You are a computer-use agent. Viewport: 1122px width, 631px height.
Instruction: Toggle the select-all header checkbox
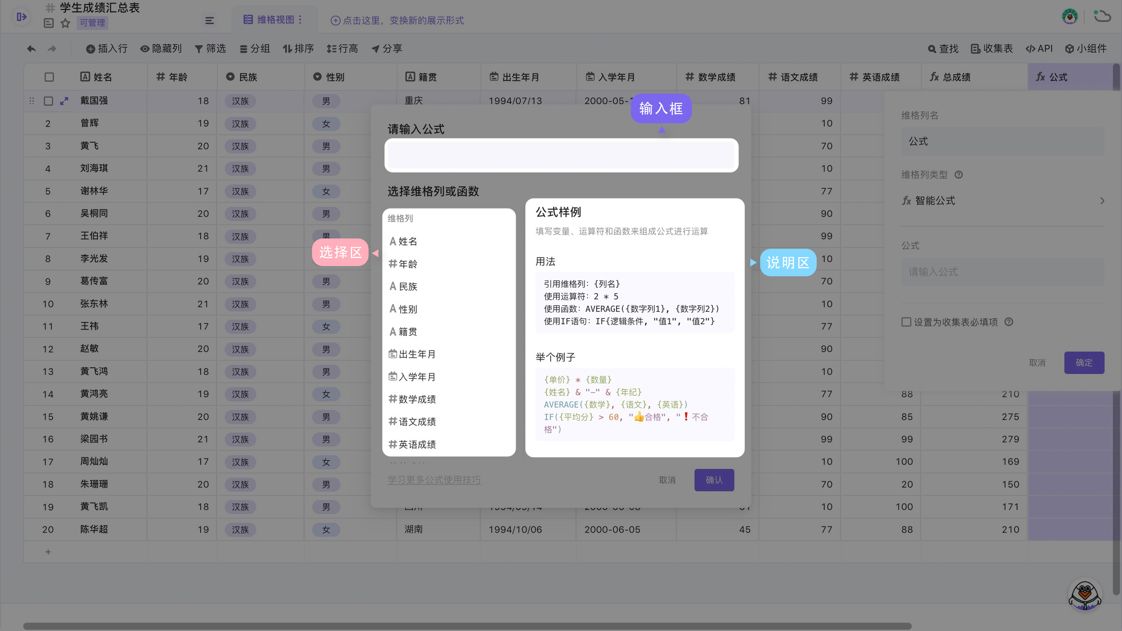[49, 77]
